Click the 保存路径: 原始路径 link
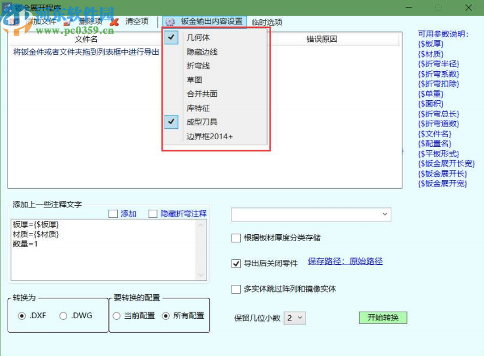 (x=345, y=261)
